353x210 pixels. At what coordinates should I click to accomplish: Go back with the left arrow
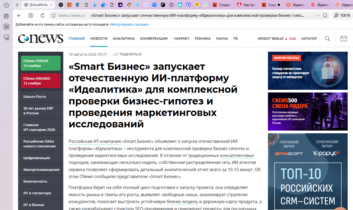coord(19,15)
